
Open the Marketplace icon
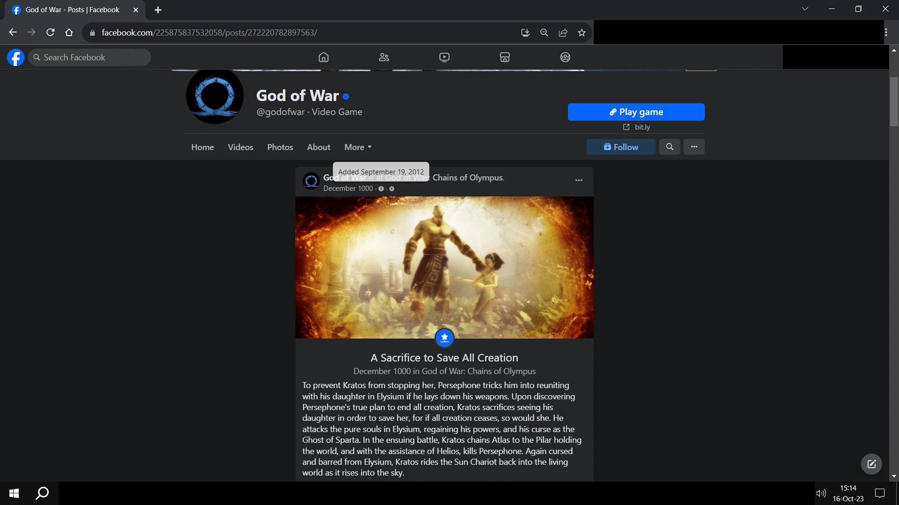click(505, 57)
